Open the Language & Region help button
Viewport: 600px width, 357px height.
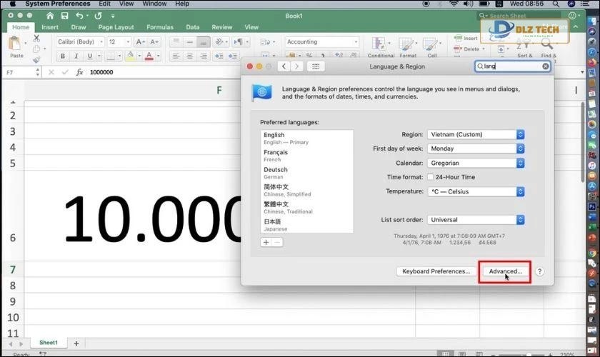tap(540, 271)
